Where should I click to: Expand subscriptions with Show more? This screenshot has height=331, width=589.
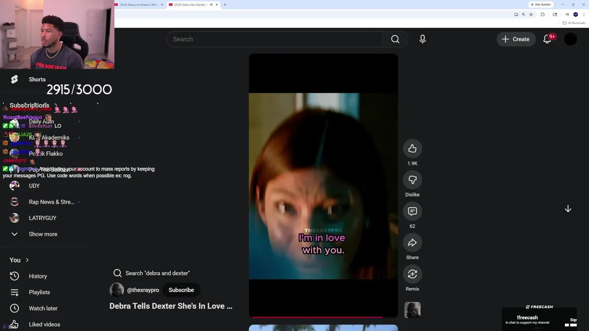43,234
